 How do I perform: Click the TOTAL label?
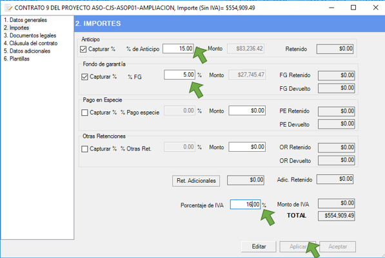(297, 216)
